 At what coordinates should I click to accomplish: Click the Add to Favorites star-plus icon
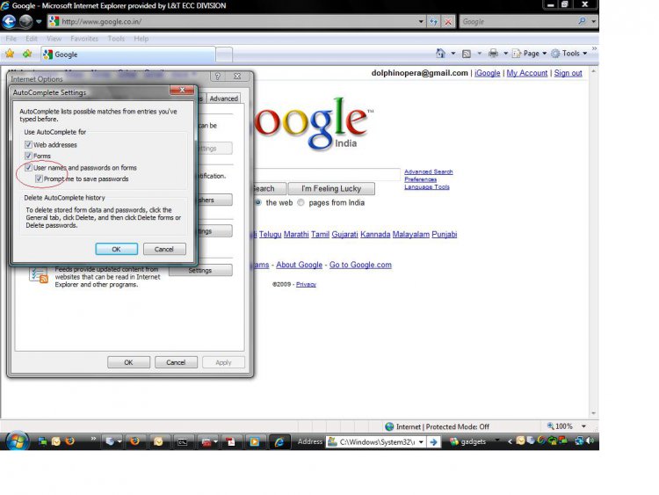point(27,54)
